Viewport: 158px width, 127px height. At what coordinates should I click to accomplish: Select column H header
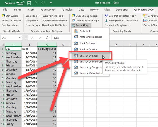tap(117, 44)
